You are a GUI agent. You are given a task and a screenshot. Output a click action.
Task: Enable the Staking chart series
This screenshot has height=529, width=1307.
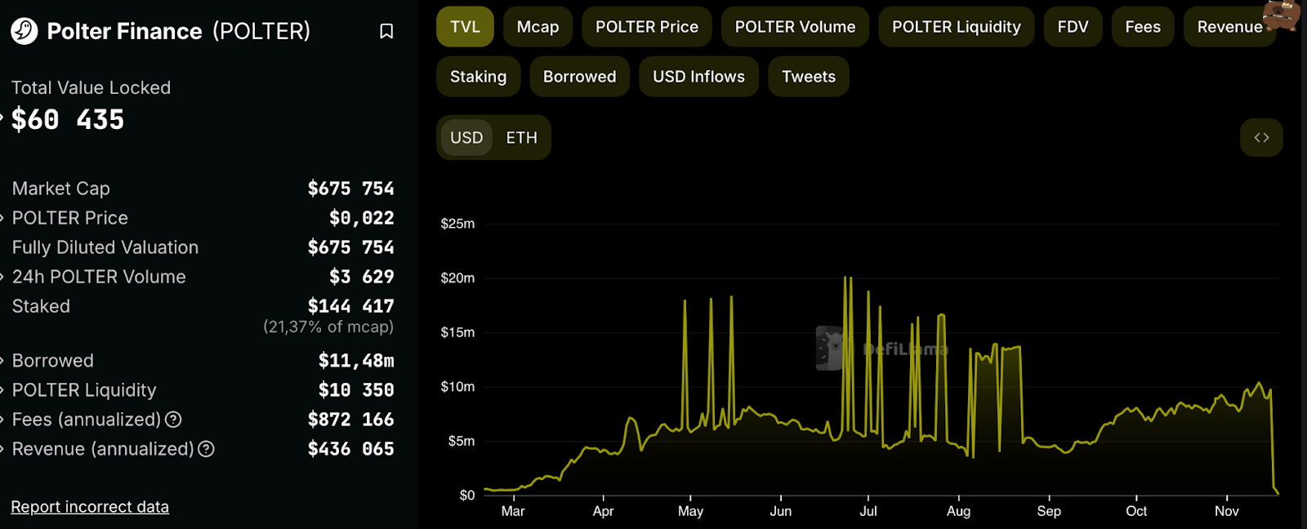point(478,77)
